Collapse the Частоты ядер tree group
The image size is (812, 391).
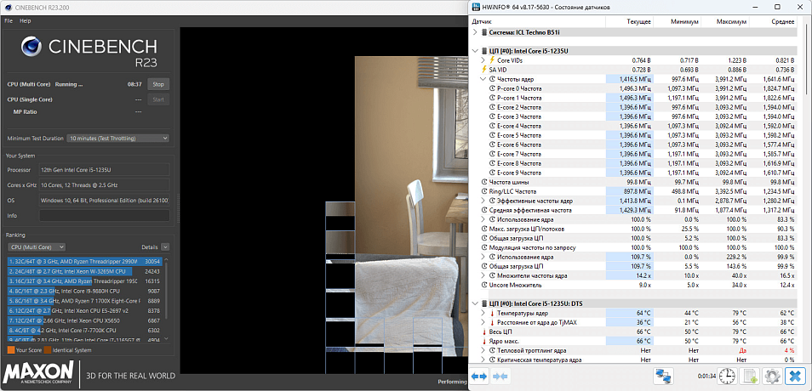click(x=483, y=78)
